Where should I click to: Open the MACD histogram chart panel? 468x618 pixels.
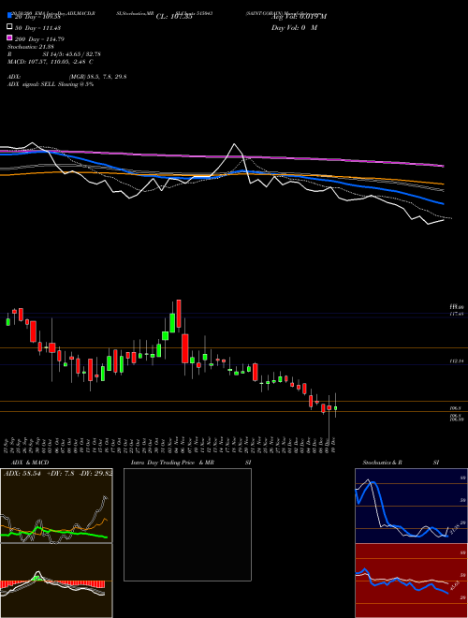coord(56,581)
